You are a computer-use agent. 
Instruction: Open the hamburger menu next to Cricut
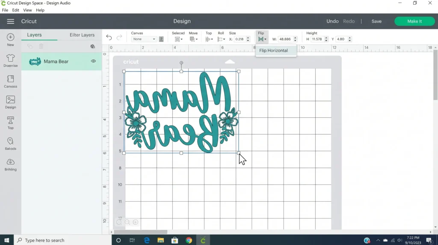coord(10,21)
